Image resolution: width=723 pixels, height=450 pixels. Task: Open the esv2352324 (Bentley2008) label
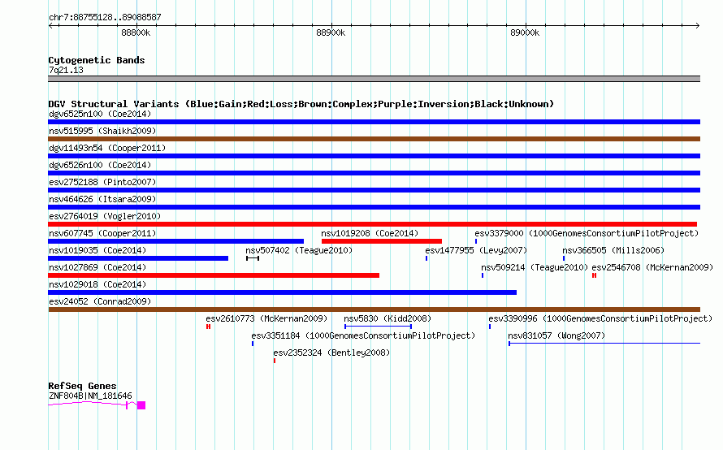coord(331,353)
